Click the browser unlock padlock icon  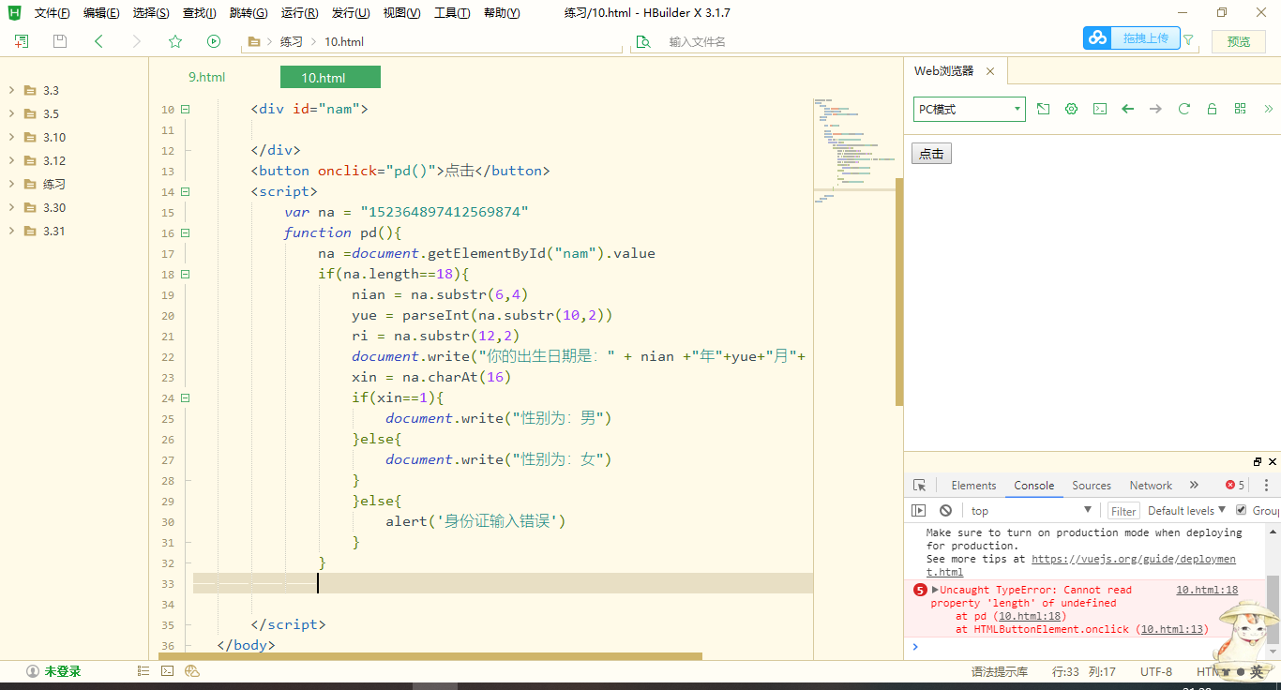click(1212, 109)
